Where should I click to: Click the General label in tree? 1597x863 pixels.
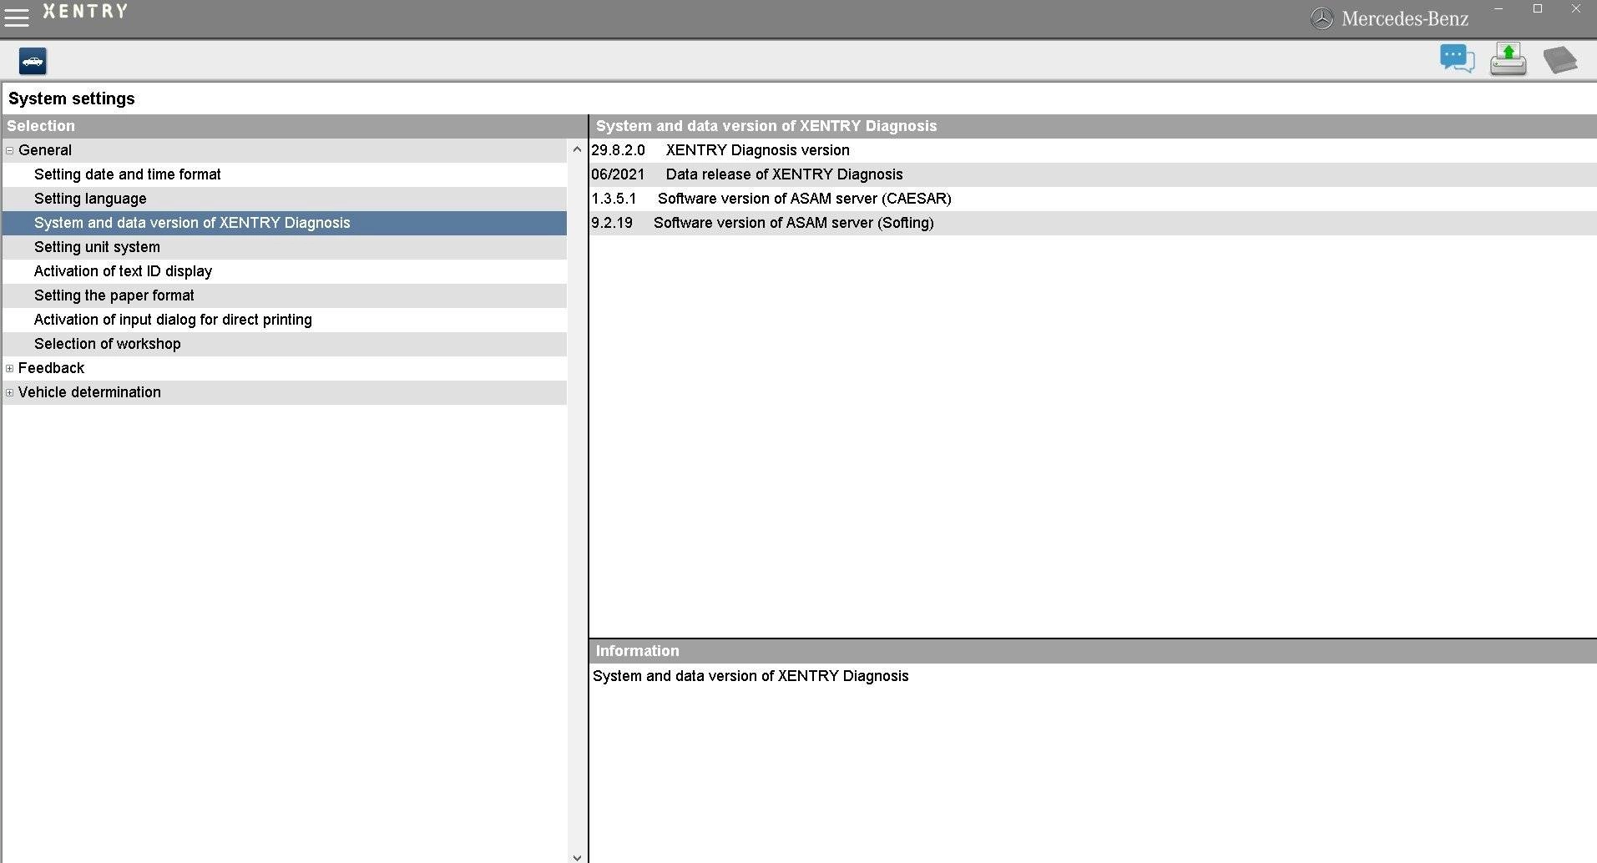(45, 150)
